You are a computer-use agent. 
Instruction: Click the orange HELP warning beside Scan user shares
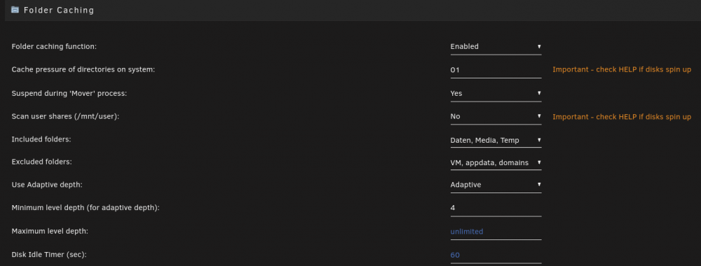click(622, 116)
